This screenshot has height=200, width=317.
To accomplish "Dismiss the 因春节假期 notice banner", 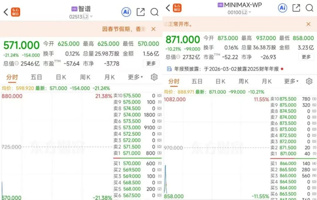I will [x=154, y=29].
